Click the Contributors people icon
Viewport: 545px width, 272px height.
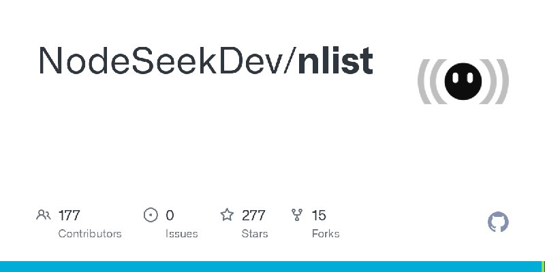pyautogui.click(x=44, y=215)
